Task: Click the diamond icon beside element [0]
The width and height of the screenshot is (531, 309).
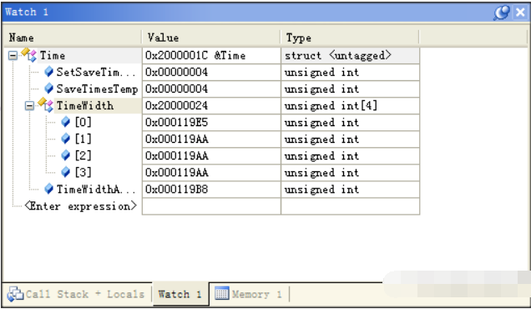Action: coord(65,122)
